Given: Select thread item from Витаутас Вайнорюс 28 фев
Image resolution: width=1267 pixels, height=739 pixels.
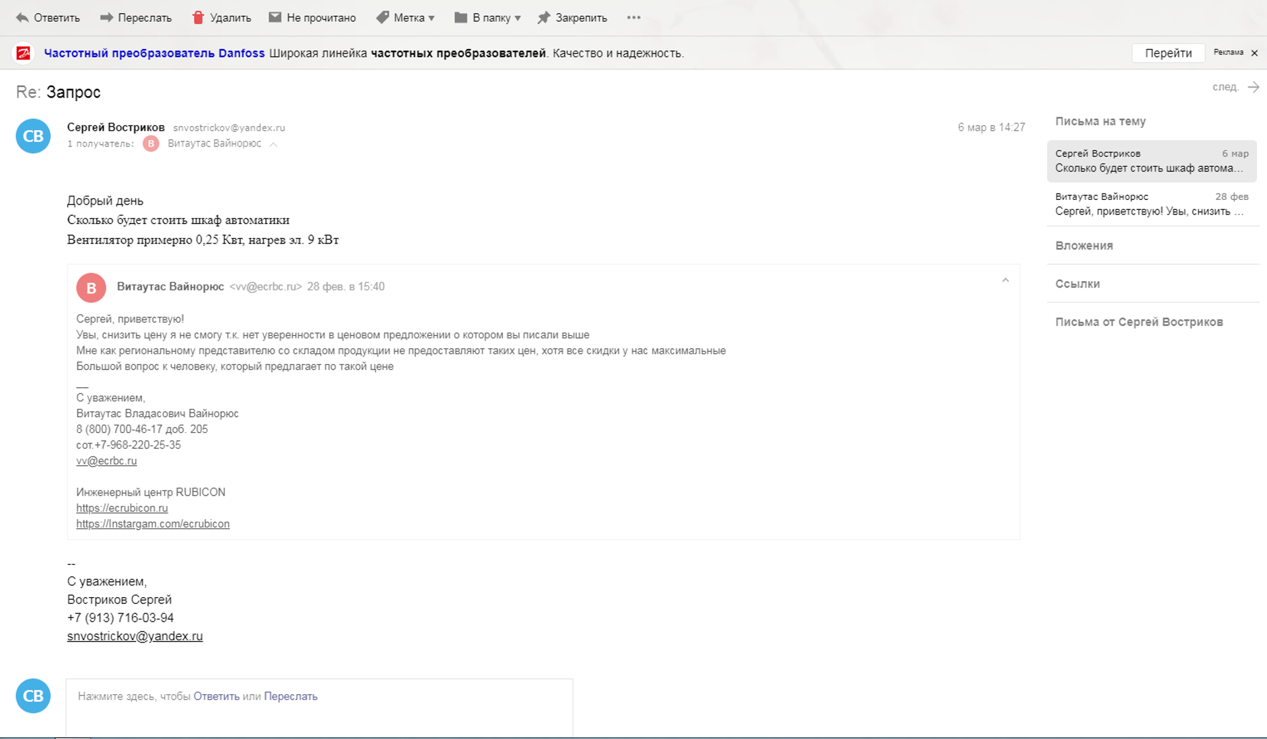Looking at the screenshot, I should [1152, 204].
